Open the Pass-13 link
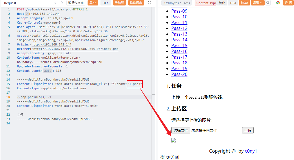This screenshot has width=294, height=160. click(x=179, y=34)
